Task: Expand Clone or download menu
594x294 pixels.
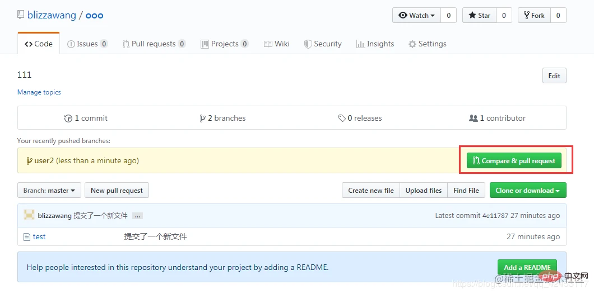Action: pos(527,191)
